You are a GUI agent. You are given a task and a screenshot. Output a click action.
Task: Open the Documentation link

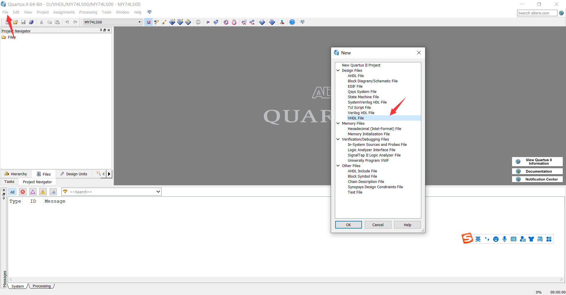(537, 171)
